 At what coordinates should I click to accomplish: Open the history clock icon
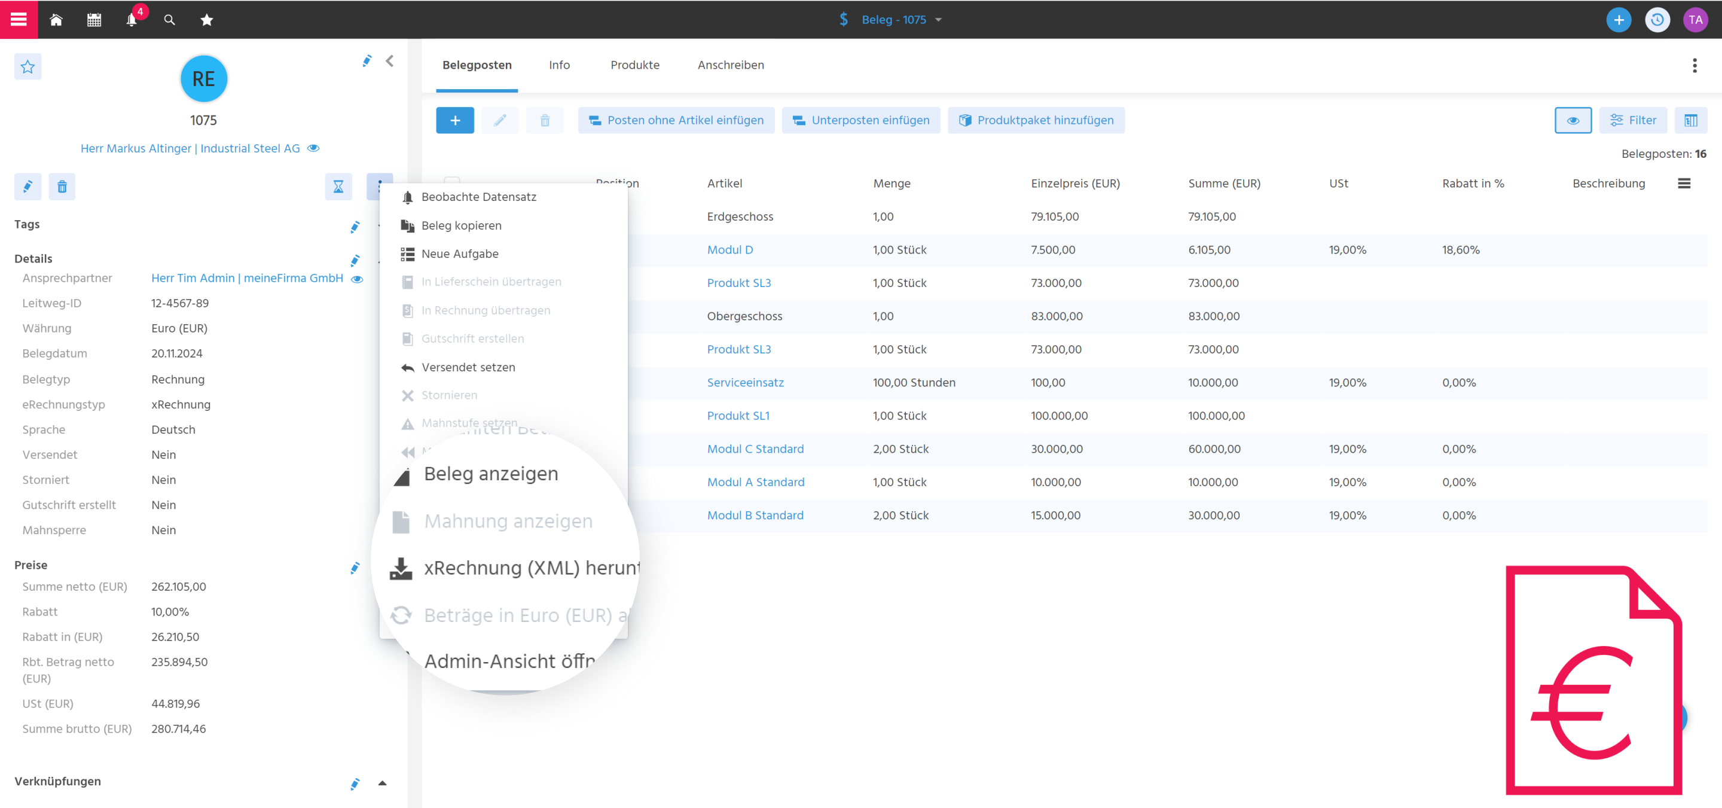tap(1656, 20)
